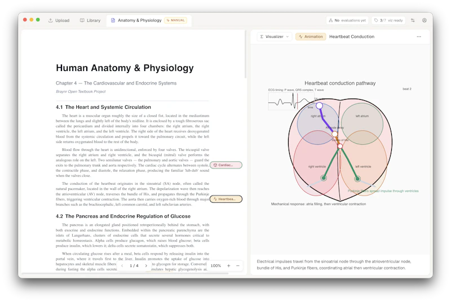
Task: Click the 3/7 viz ready indicator
Action: click(x=388, y=20)
